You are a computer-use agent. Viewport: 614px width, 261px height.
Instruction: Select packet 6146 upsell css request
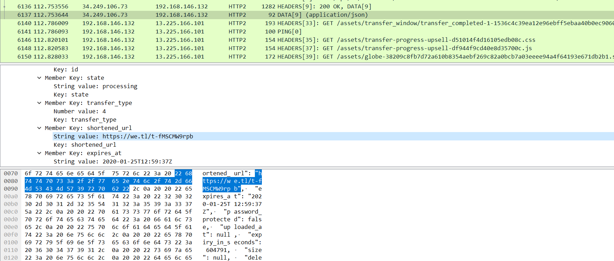(x=307, y=40)
